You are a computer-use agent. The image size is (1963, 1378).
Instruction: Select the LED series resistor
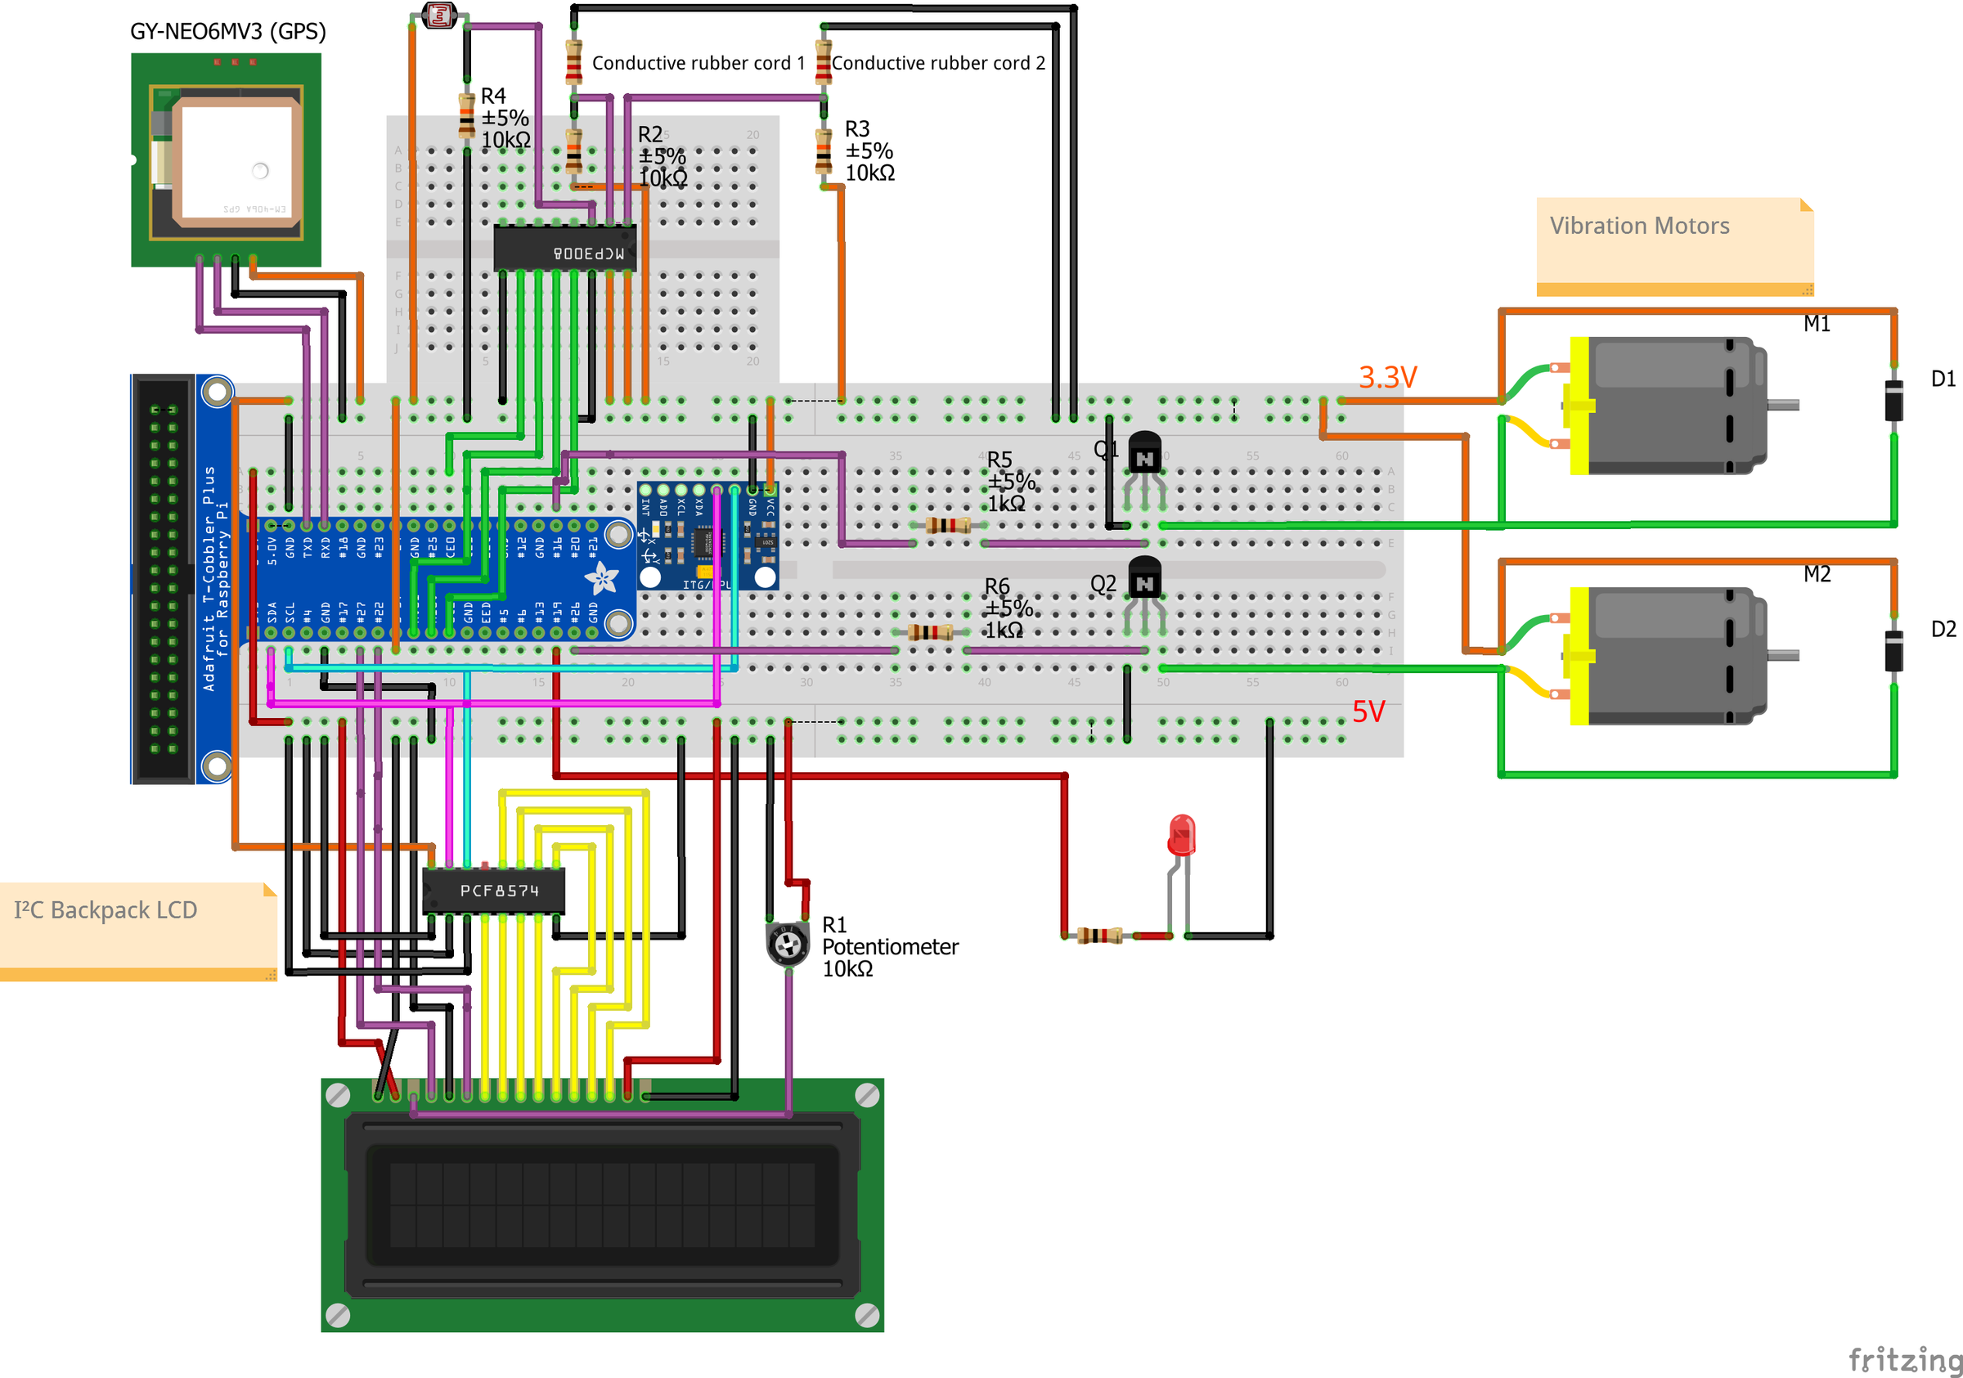pos(1099,936)
